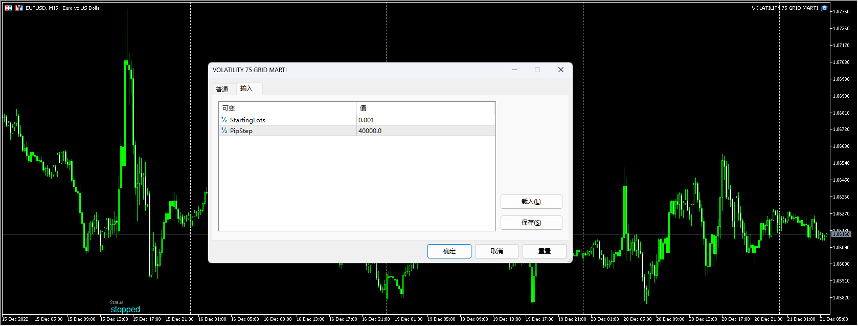
Task: Switch to the 普通 tab
Action: pos(222,89)
